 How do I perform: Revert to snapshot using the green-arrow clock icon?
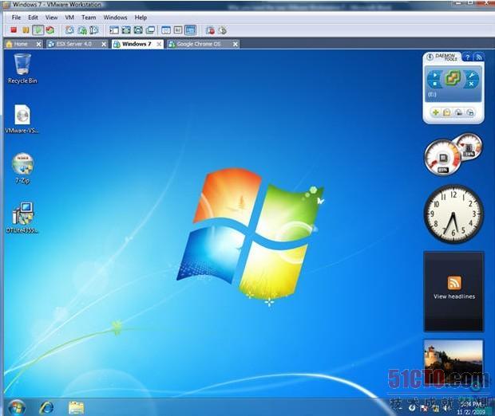click(82, 30)
